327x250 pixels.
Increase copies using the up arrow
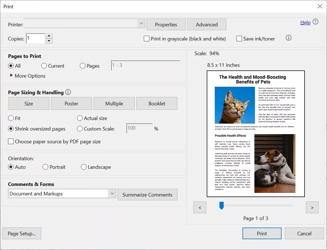49,36
